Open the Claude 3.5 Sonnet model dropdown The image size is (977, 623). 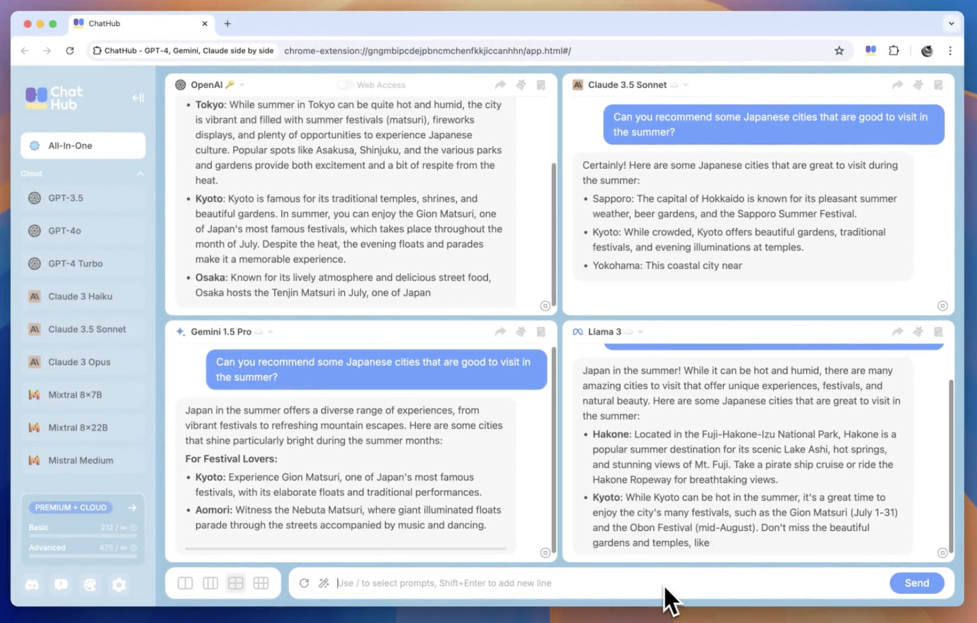pyautogui.click(x=686, y=85)
